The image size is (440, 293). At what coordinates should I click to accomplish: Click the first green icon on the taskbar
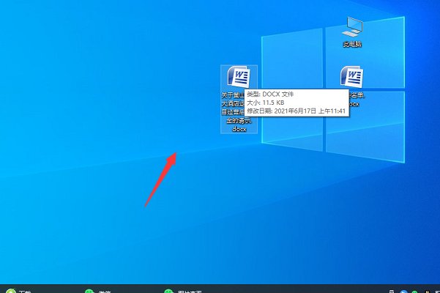[x=7, y=291]
